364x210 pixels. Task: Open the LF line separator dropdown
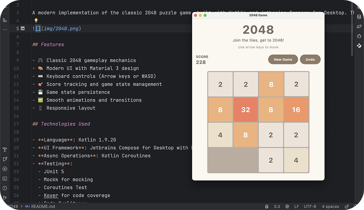click(297, 206)
